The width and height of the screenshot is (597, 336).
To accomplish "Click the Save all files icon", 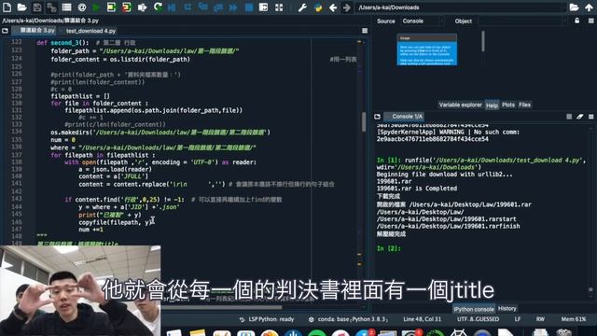I will click(x=51, y=7).
